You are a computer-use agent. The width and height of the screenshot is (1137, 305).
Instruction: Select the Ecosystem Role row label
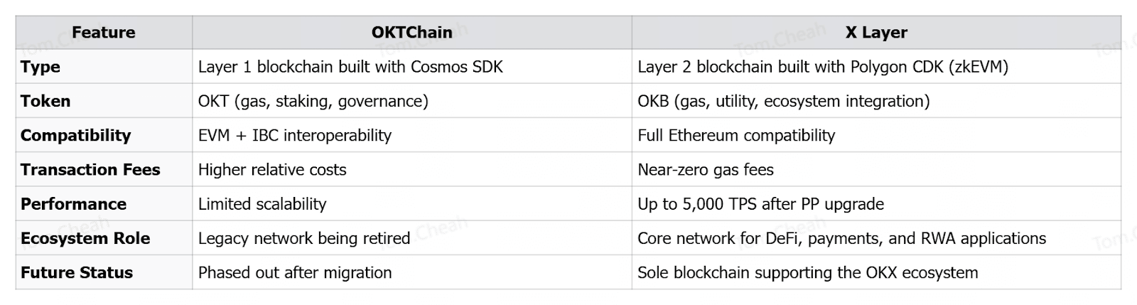point(85,238)
